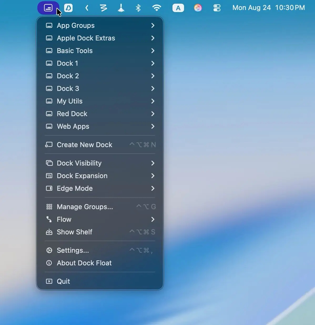The width and height of the screenshot is (315, 325).
Task: Expand the Dock 3 submenu arrow
Action: pyautogui.click(x=153, y=89)
